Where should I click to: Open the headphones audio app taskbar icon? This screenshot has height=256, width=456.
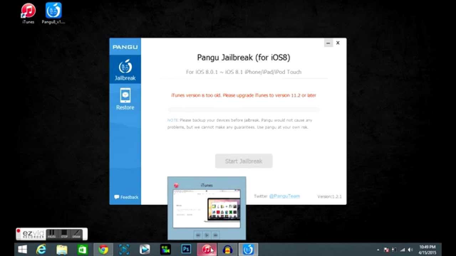click(x=228, y=250)
